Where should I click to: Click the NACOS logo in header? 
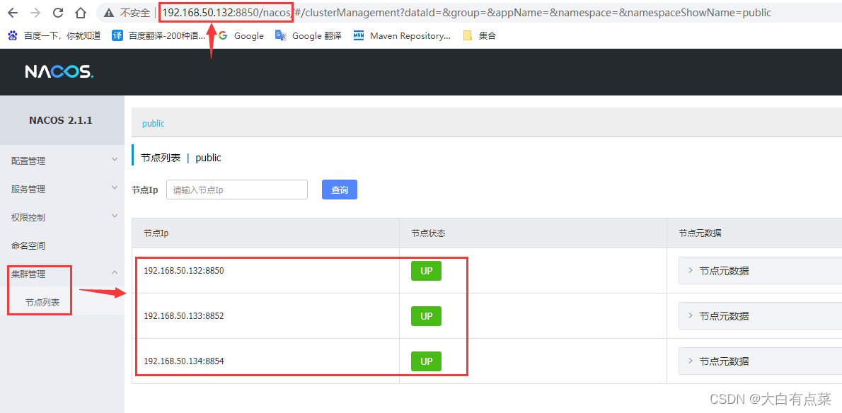click(x=59, y=72)
